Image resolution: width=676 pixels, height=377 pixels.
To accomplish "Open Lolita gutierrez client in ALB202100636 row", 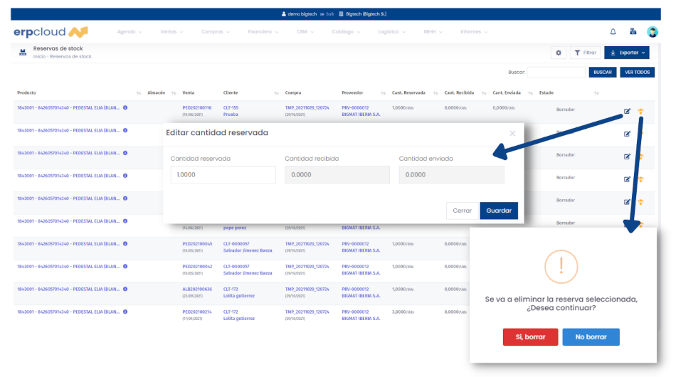I will coord(239,296).
